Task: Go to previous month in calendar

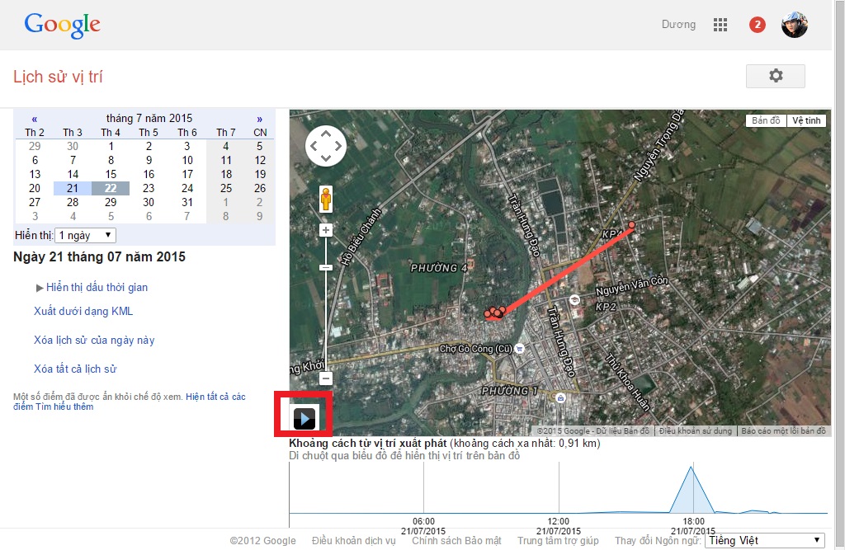Action: (x=35, y=119)
